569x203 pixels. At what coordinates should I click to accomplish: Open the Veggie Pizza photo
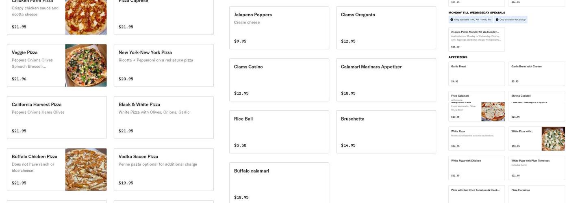86,65
